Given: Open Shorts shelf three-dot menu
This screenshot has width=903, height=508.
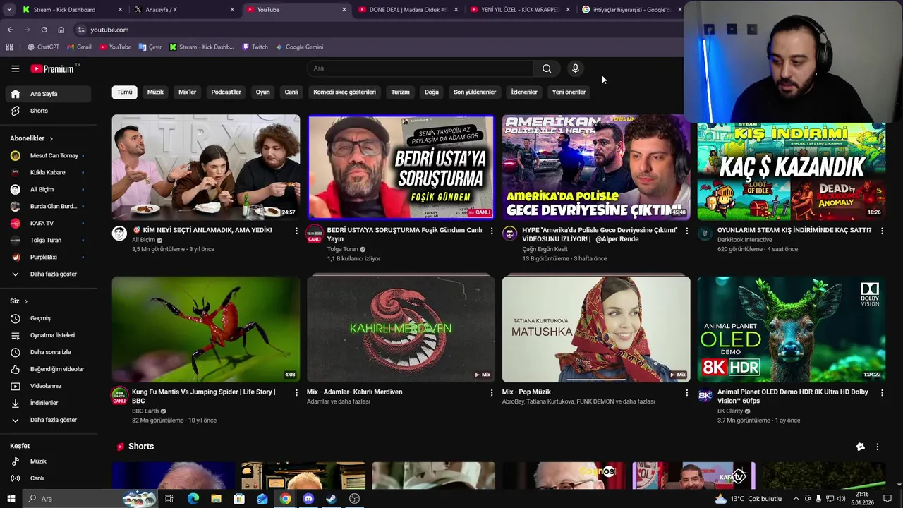Looking at the screenshot, I should click(878, 447).
